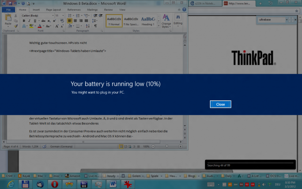302x189 pixels.
Task: Click the Borders icon in Paragraph group
Action: tap(77, 26)
